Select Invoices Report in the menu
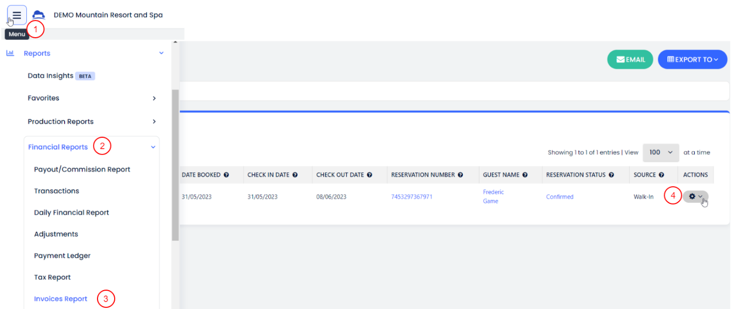This screenshot has height=309, width=732. [60, 299]
